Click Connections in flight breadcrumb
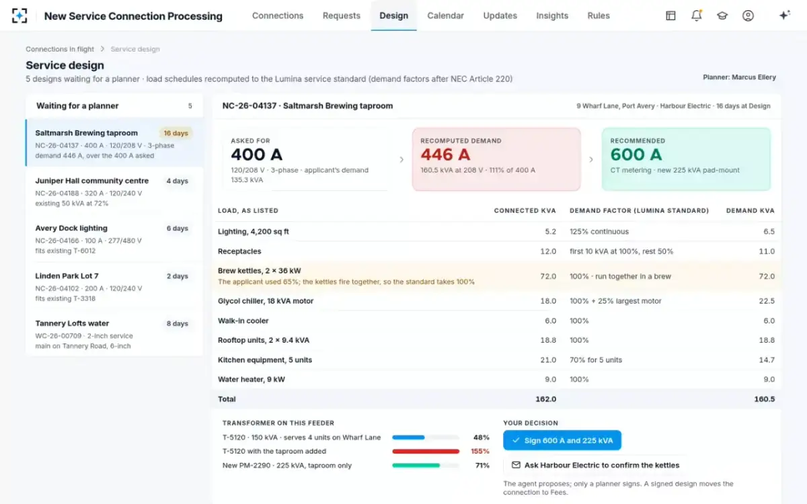807x504 pixels. coord(60,49)
